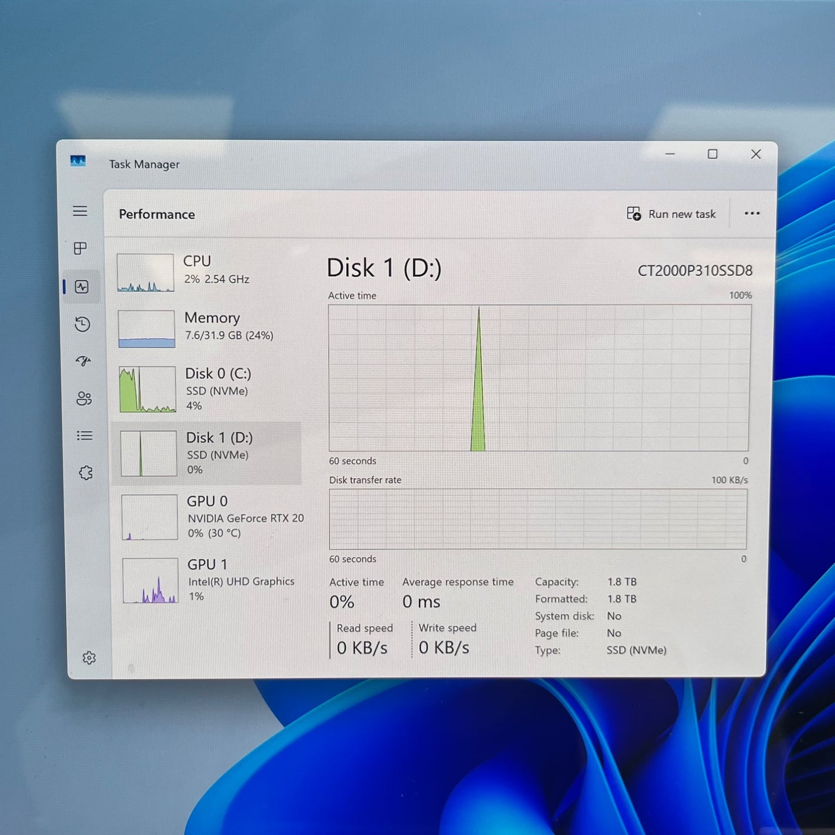This screenshot has width=835, height=835.
Task: Switch to the Users page icon
Action: tap(84, 398)
